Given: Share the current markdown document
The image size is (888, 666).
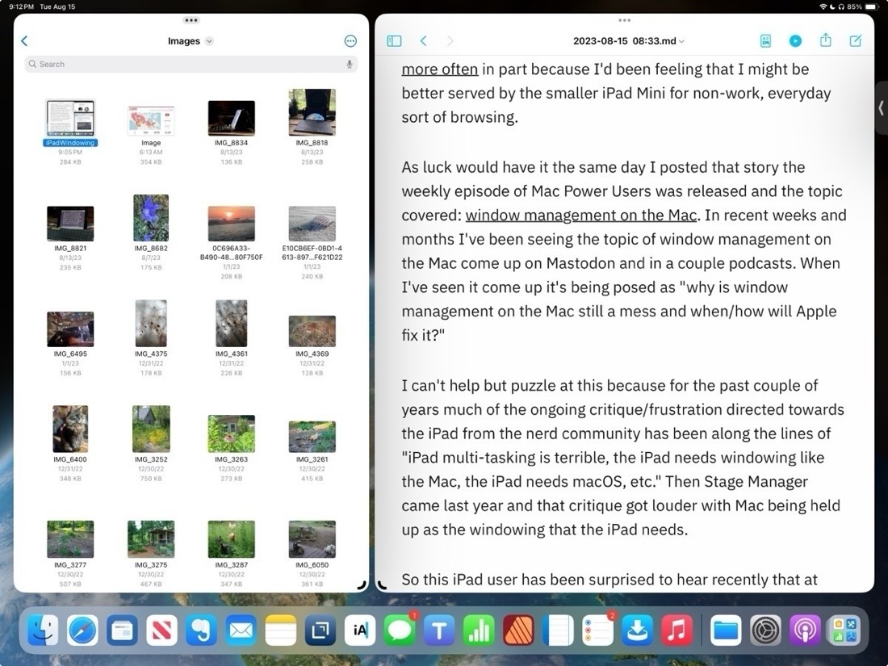Looking at the screenshot, I should (x=825, y=40).
